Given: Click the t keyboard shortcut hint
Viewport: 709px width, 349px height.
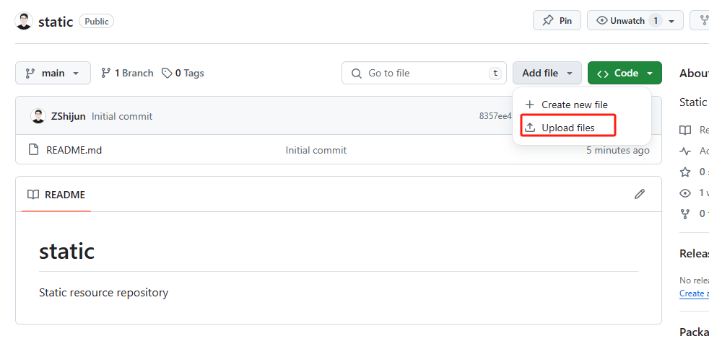Looking at the screenshot, I should [495, 73].
